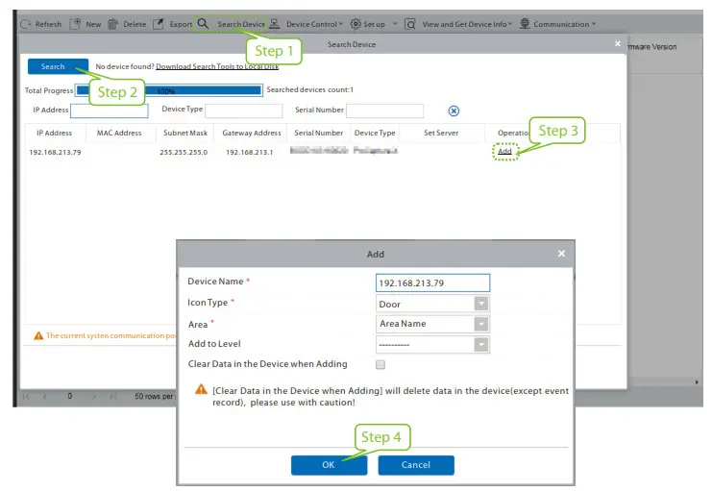Click the Refresh icon in toolbar
Image resolution: width=712 pixels, height=491 pixels.
click(x=26, y=24)
